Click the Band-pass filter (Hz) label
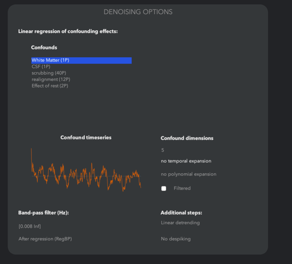Image resolution: width=292 pixels, height=264 pixels. pos(44,213)
